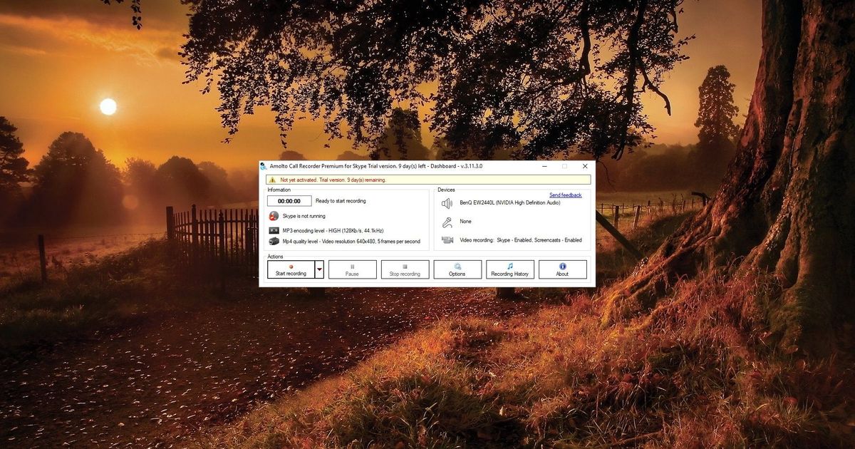Click the music note on Recording History
Screen dimensions: 855x449
pos(509,265)
